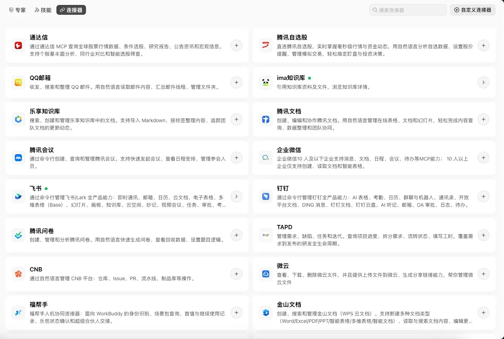Switch to the 专家 tab
504x339 pixels.
[x=17, y=10]
